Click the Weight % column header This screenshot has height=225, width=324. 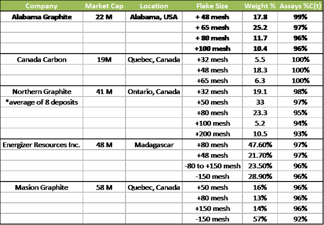pos(260,7)
